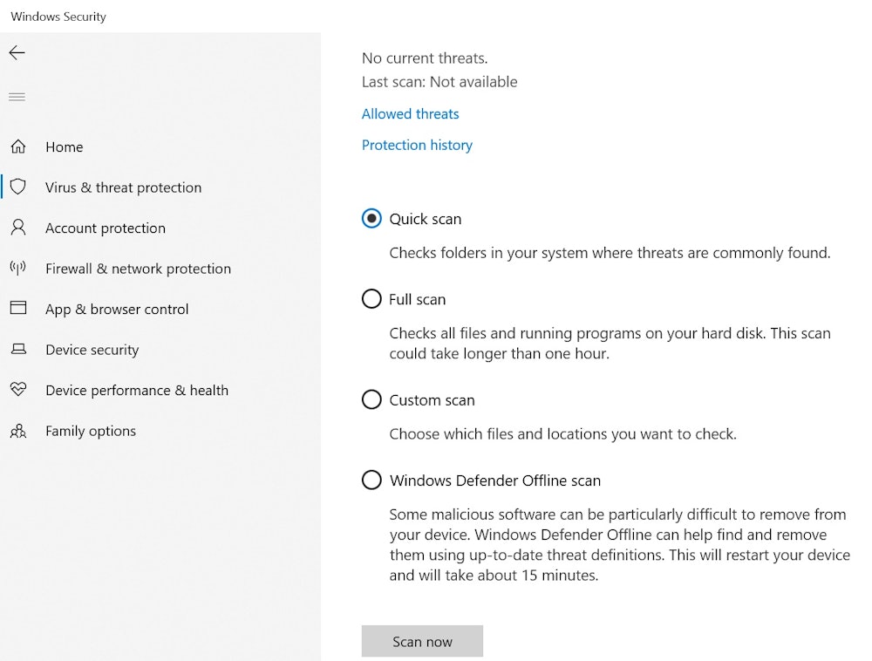Click the heart icon for Device health

tap(17, 390)
